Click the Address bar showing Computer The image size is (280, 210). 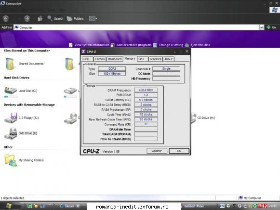(x=136, y=27)
